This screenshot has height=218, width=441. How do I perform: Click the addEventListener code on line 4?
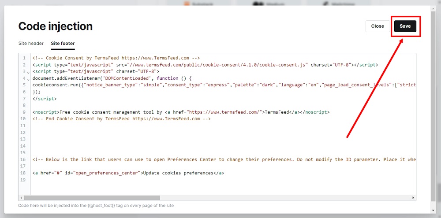[112, 78]
